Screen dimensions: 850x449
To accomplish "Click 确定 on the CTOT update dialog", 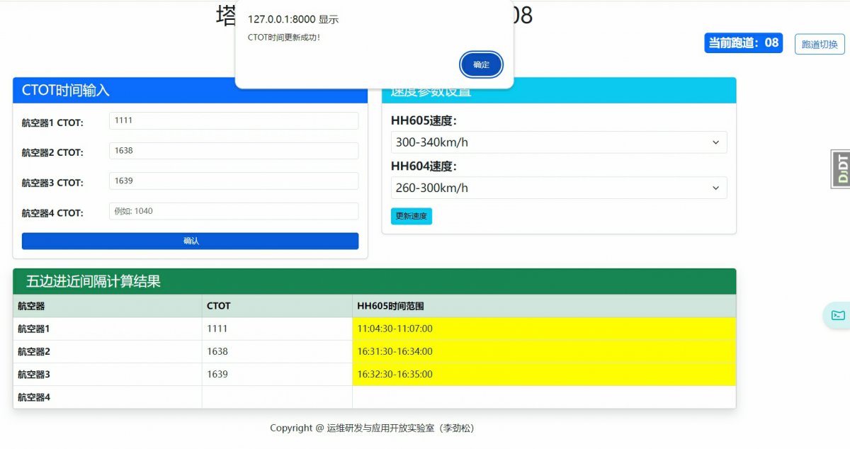I will pyautogui.click(x=481, y=64).
